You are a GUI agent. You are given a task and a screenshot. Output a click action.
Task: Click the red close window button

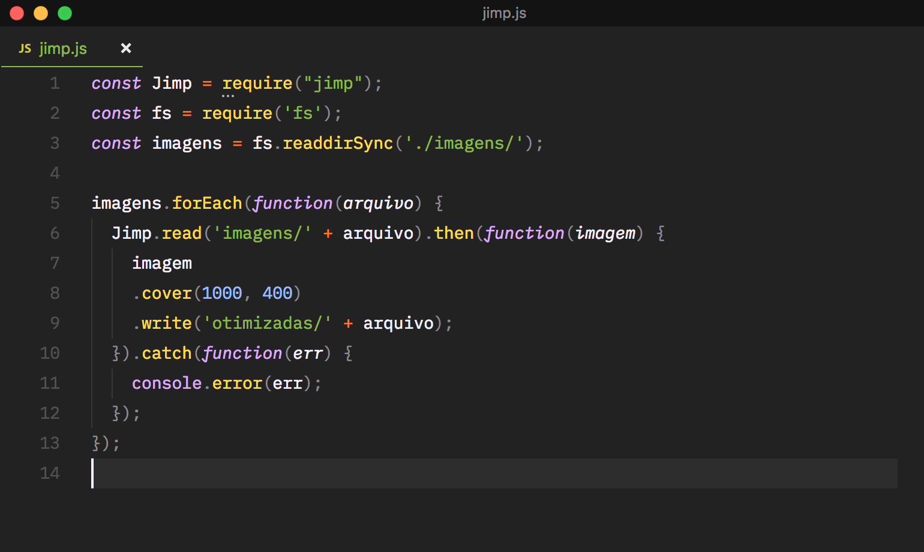click(x=17, y=13)
